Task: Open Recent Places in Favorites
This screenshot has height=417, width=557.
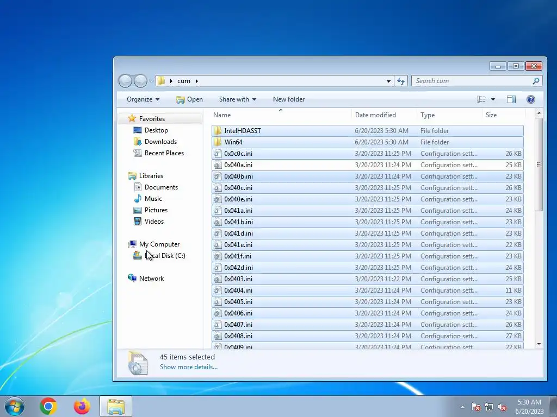Action: [164, 153]
